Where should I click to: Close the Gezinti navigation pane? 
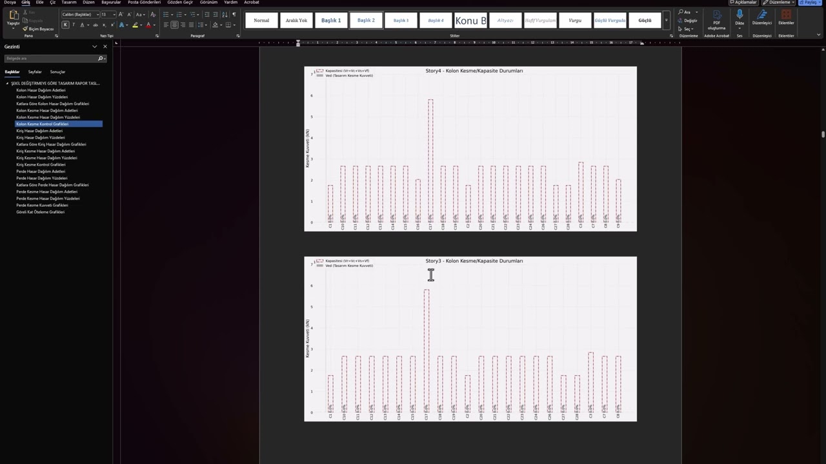click(105, 46)
